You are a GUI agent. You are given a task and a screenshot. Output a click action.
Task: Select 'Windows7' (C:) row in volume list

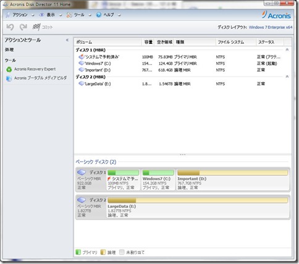tap(182, 64)
